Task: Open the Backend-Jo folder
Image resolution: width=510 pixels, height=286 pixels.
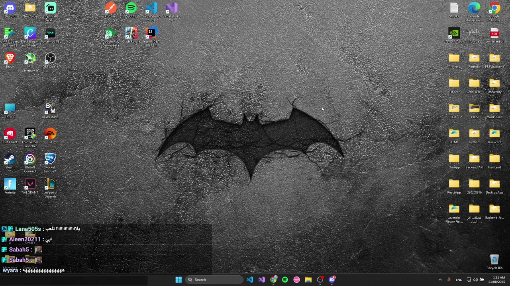Action: [x=494, y=211]
